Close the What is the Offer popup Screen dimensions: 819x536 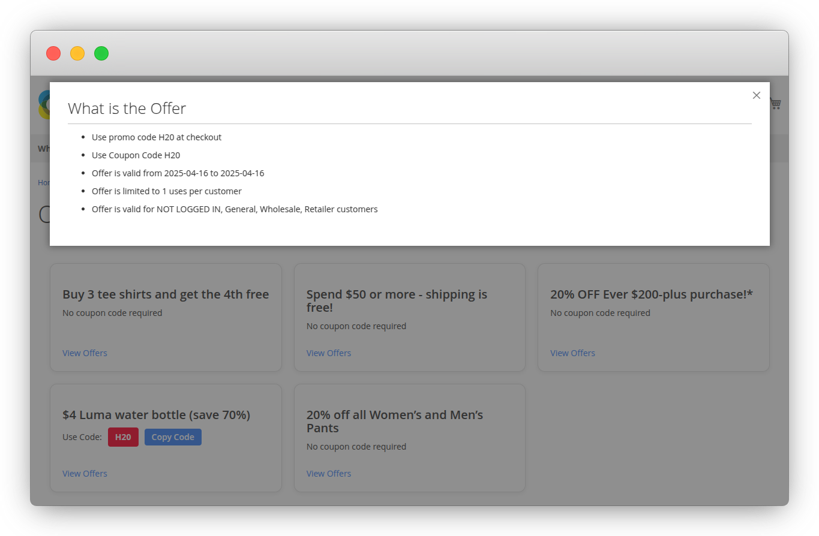756,95
